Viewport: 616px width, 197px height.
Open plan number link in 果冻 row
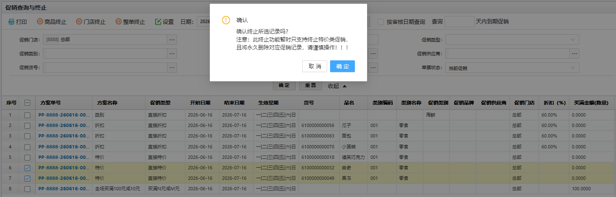coord(64,179)
